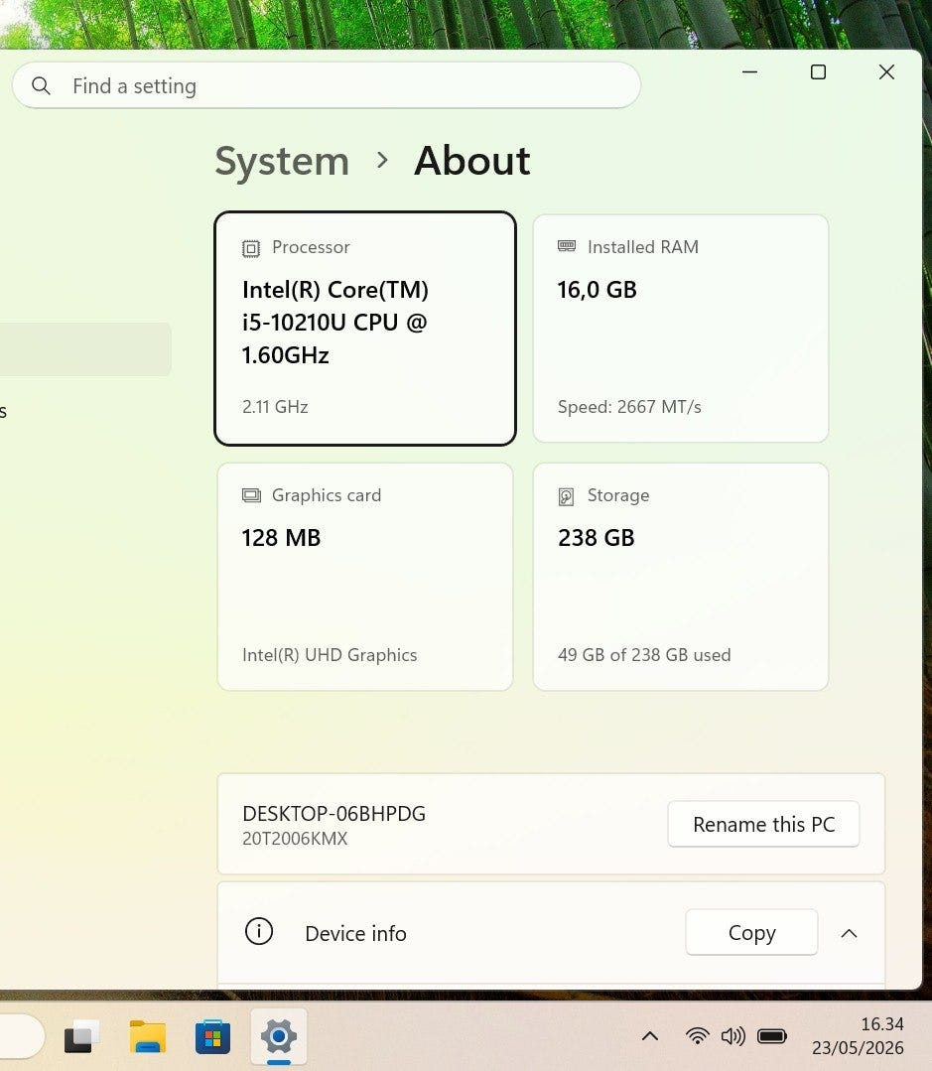Click the breadcrumb chevron after System
The width and height of the screenshot is (932, 1071).
(x=382, y=161)
